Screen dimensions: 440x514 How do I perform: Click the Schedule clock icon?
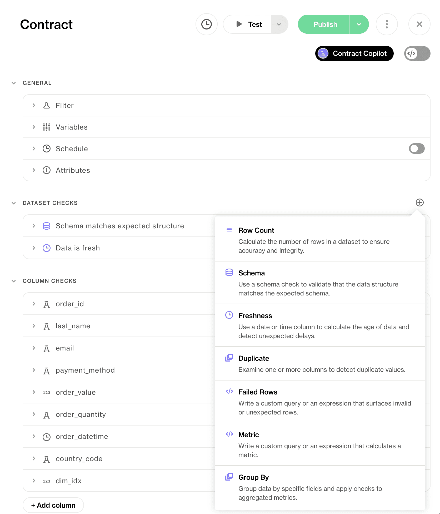[x=47, y=149]
